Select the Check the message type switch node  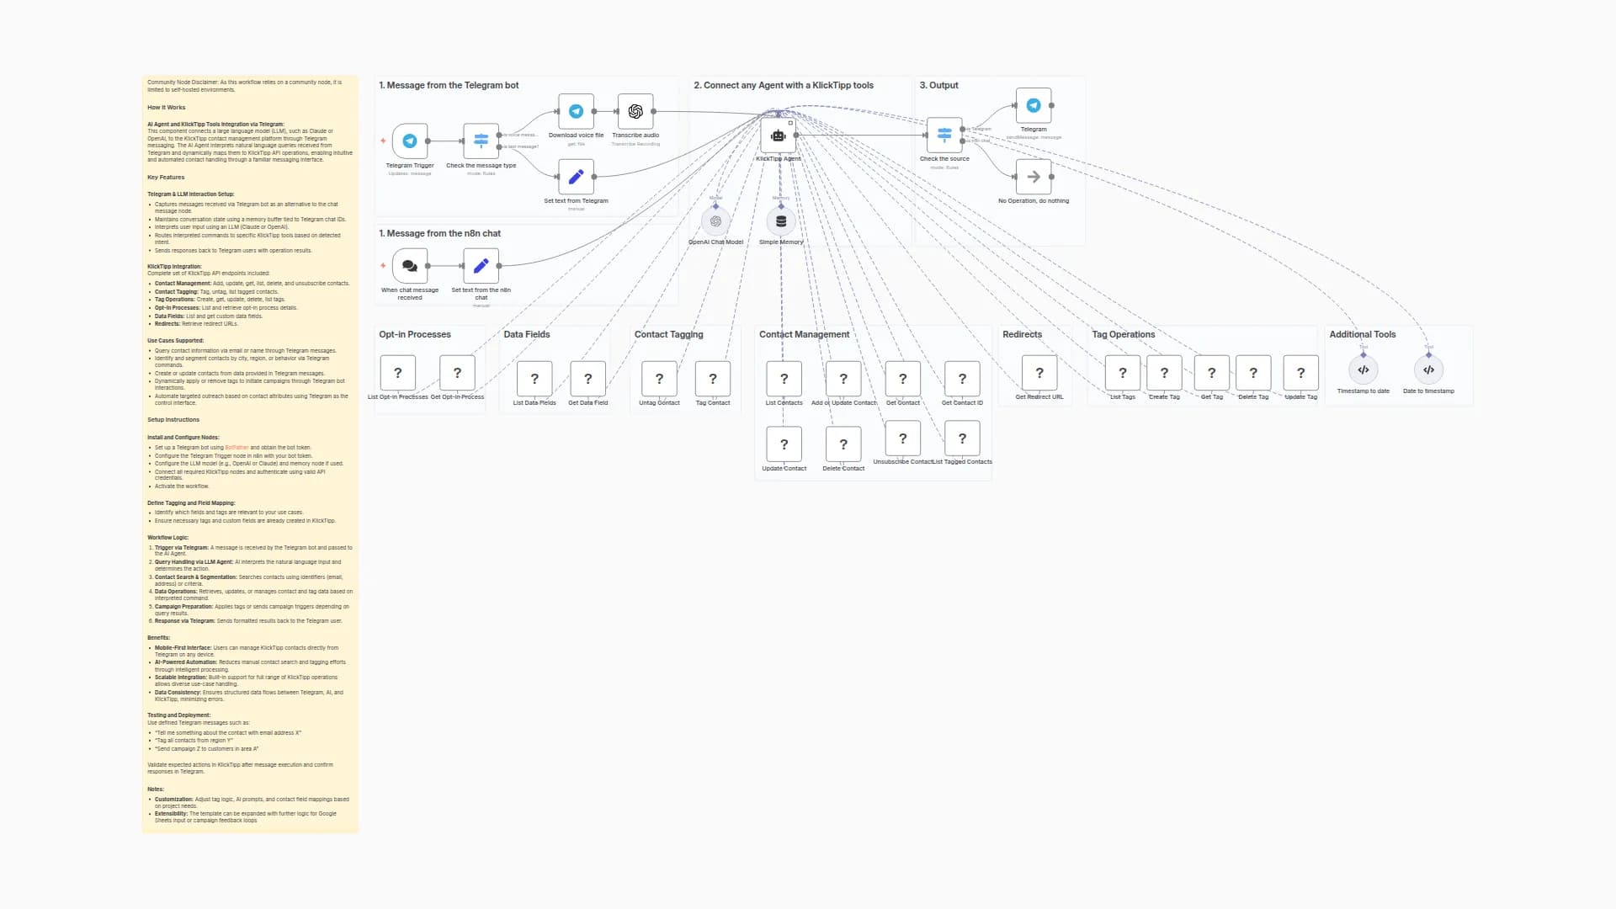481,141
